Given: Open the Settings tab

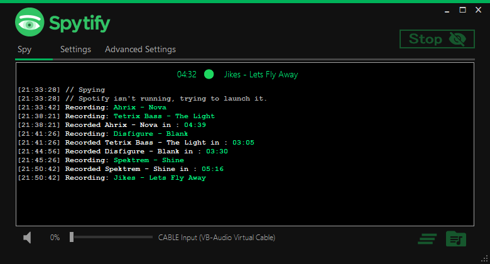Looking at the screenshot, I should [x=75, y=49].
